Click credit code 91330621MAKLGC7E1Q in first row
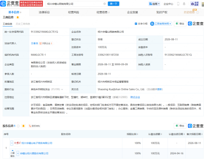The width and height of the screenshot is (204, 159). 44,32
